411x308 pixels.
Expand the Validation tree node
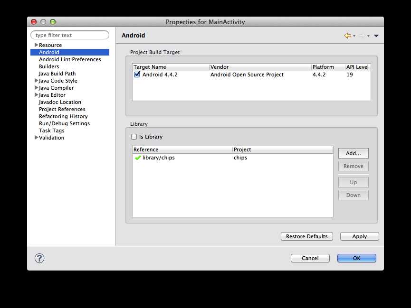(x=36, y=138)
